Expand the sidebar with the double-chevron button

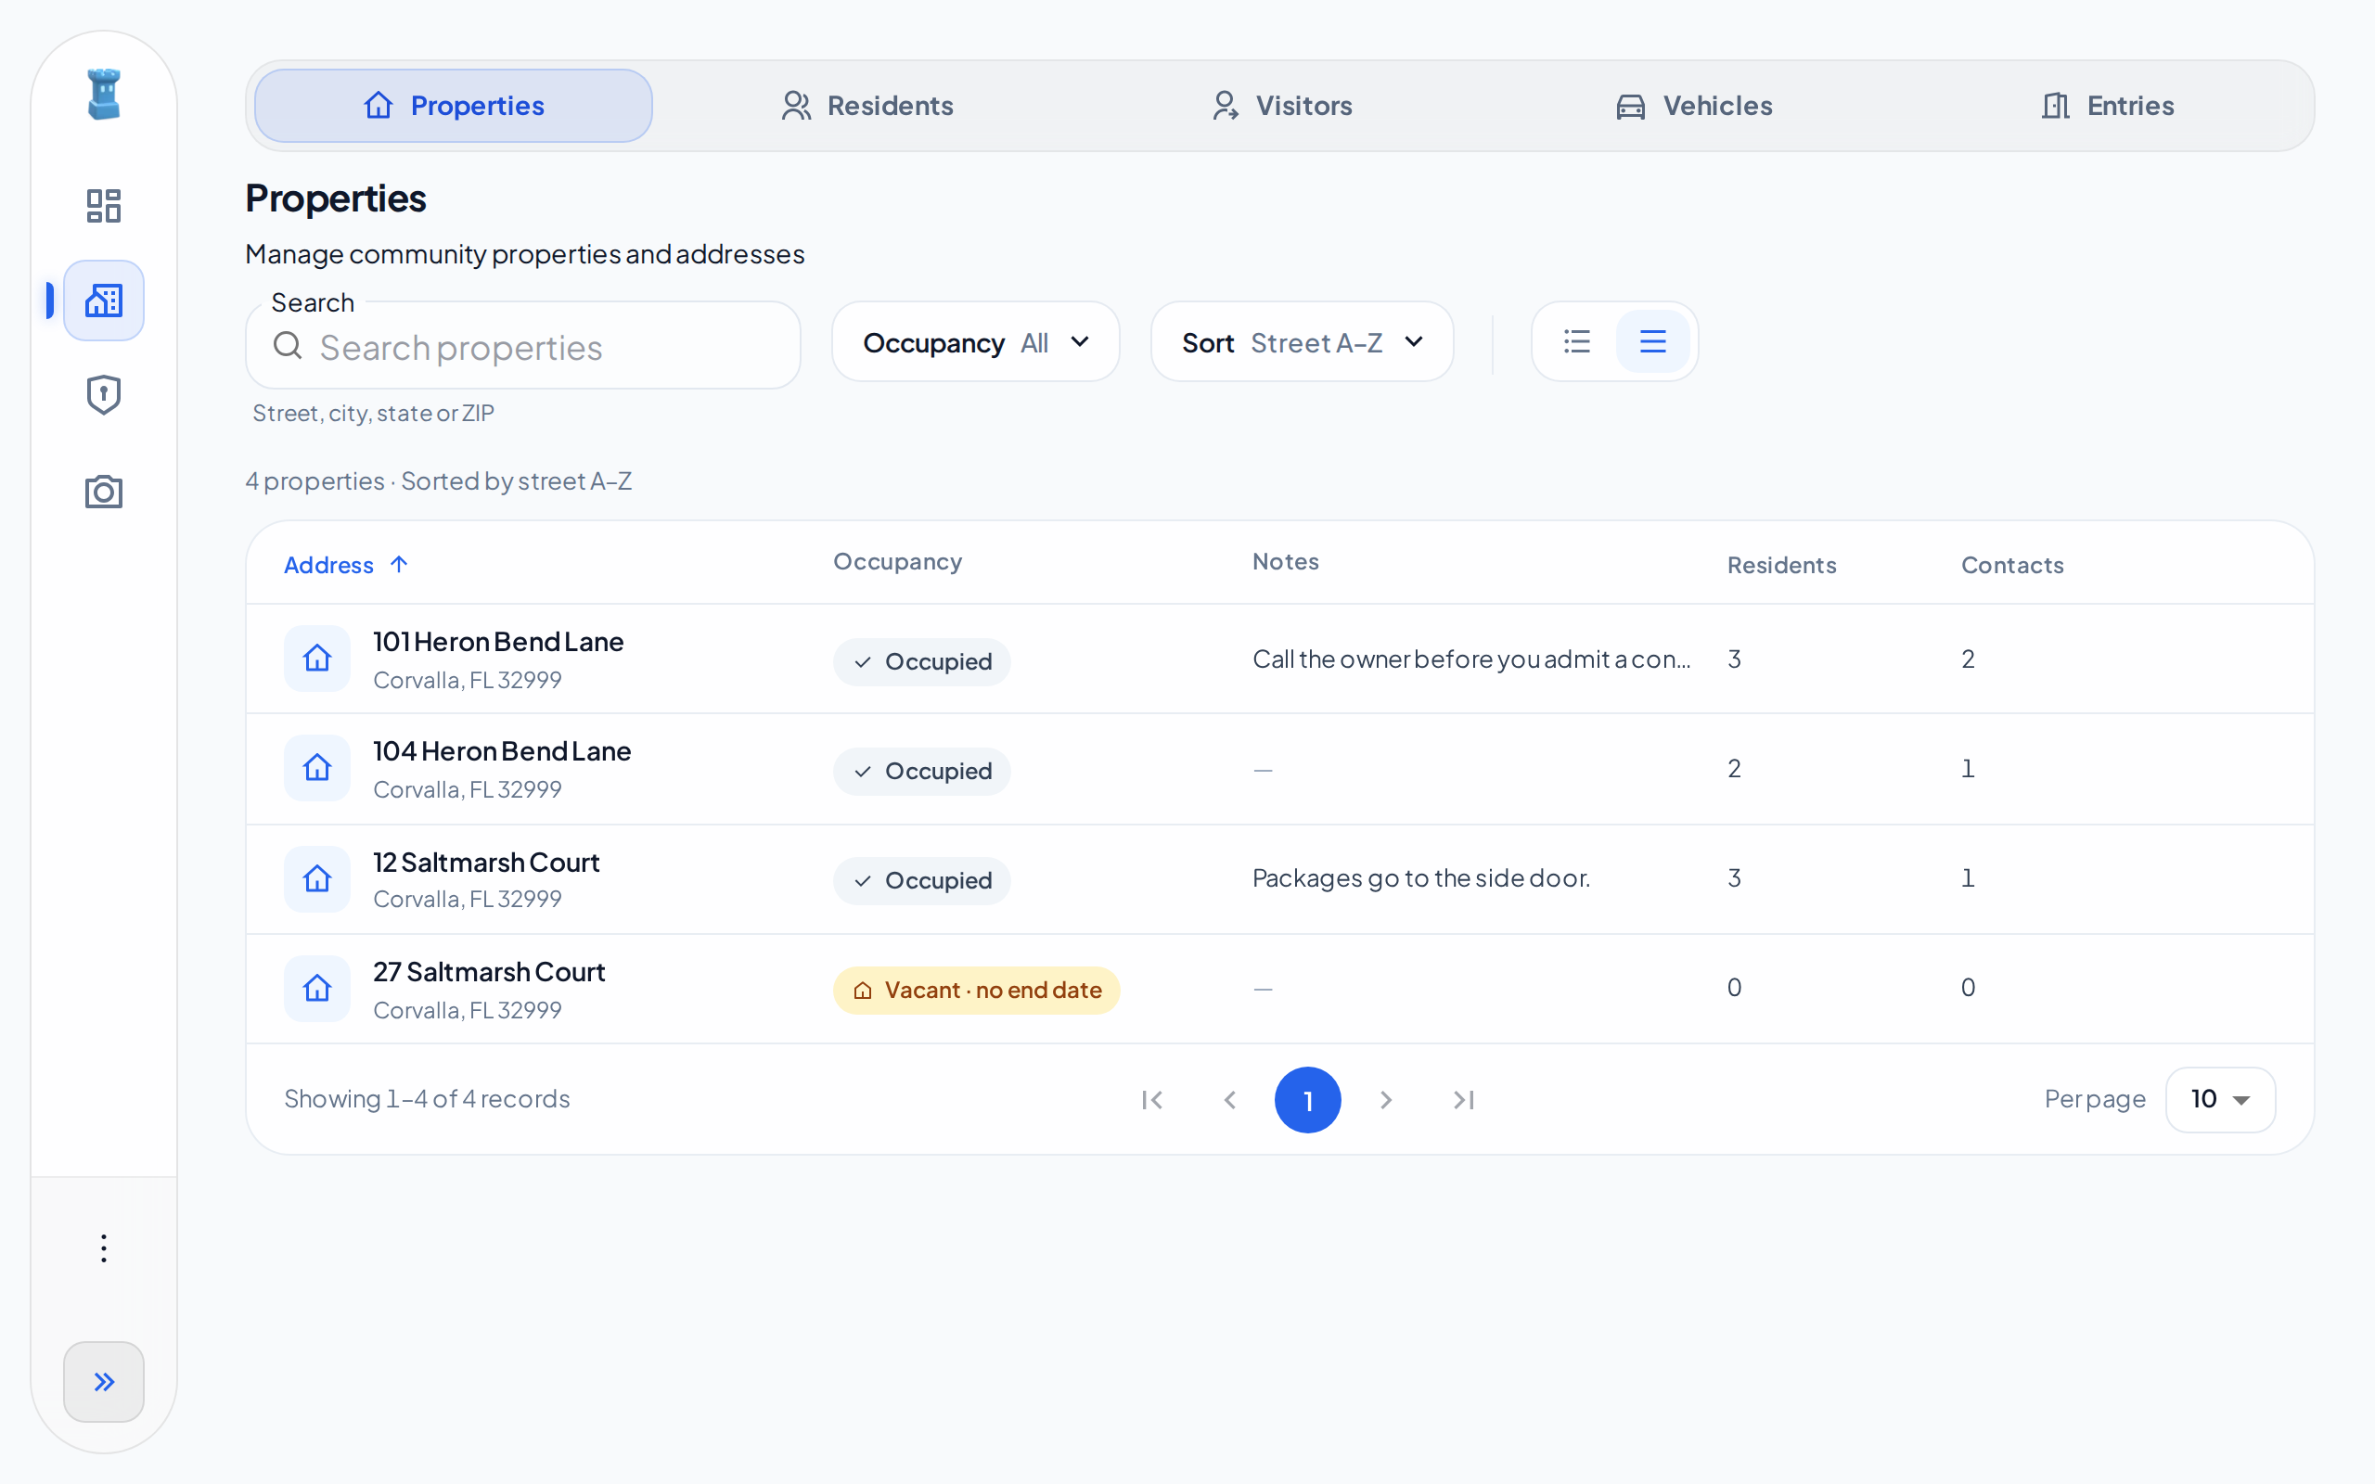104,1382
